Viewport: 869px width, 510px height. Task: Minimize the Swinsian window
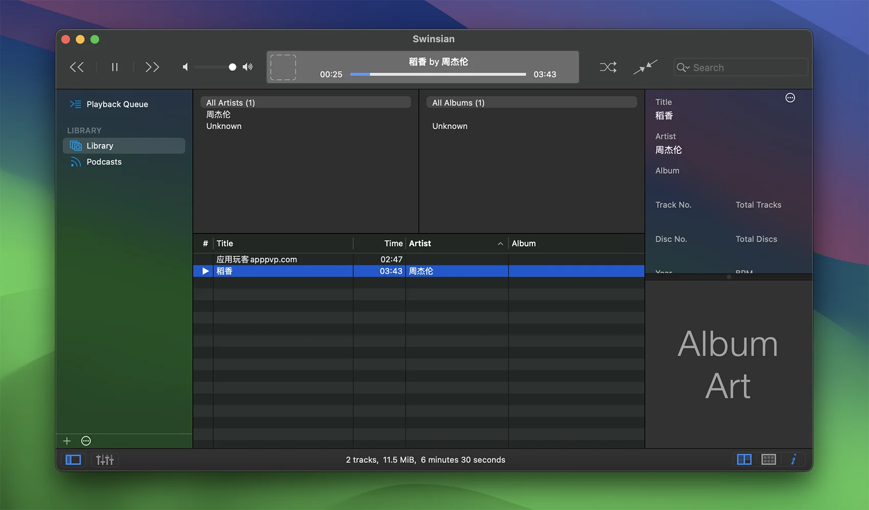(x=80, y=39)
